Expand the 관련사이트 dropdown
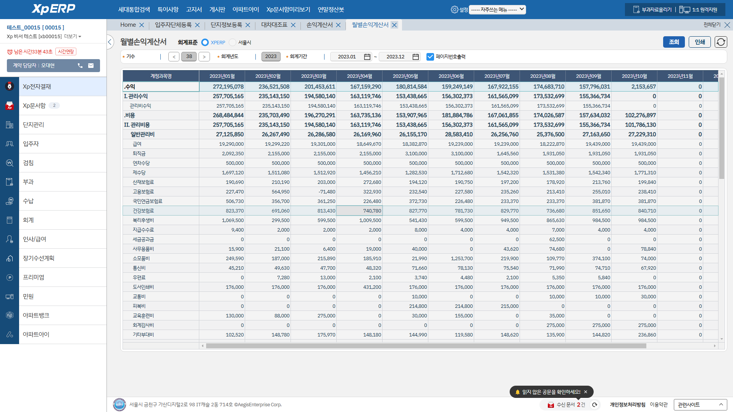 click(x=700, y=405)
